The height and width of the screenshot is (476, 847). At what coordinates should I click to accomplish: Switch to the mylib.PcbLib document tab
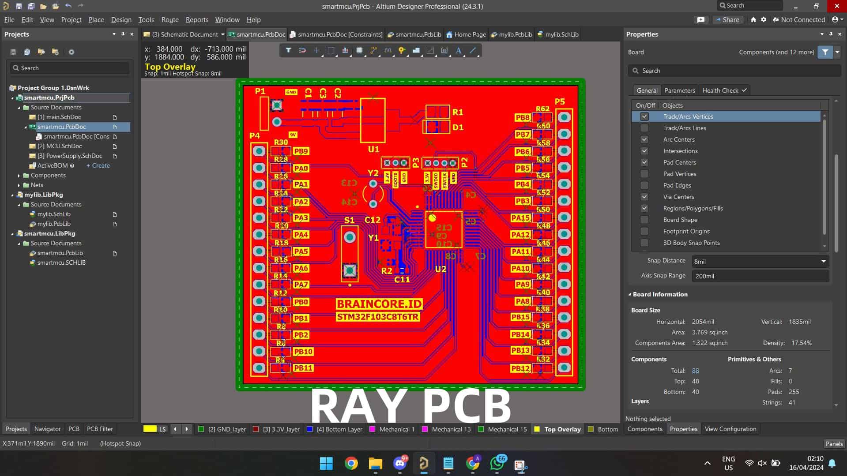point(511,34)
